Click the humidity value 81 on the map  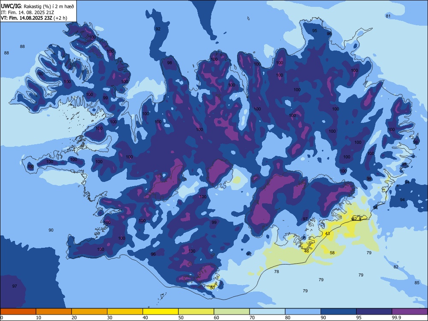click(388, 16)
